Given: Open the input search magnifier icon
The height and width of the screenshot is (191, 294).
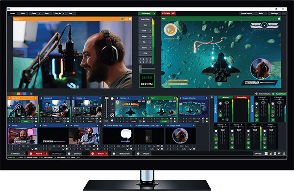Looking at the screenshot, I should coord(31,94).
